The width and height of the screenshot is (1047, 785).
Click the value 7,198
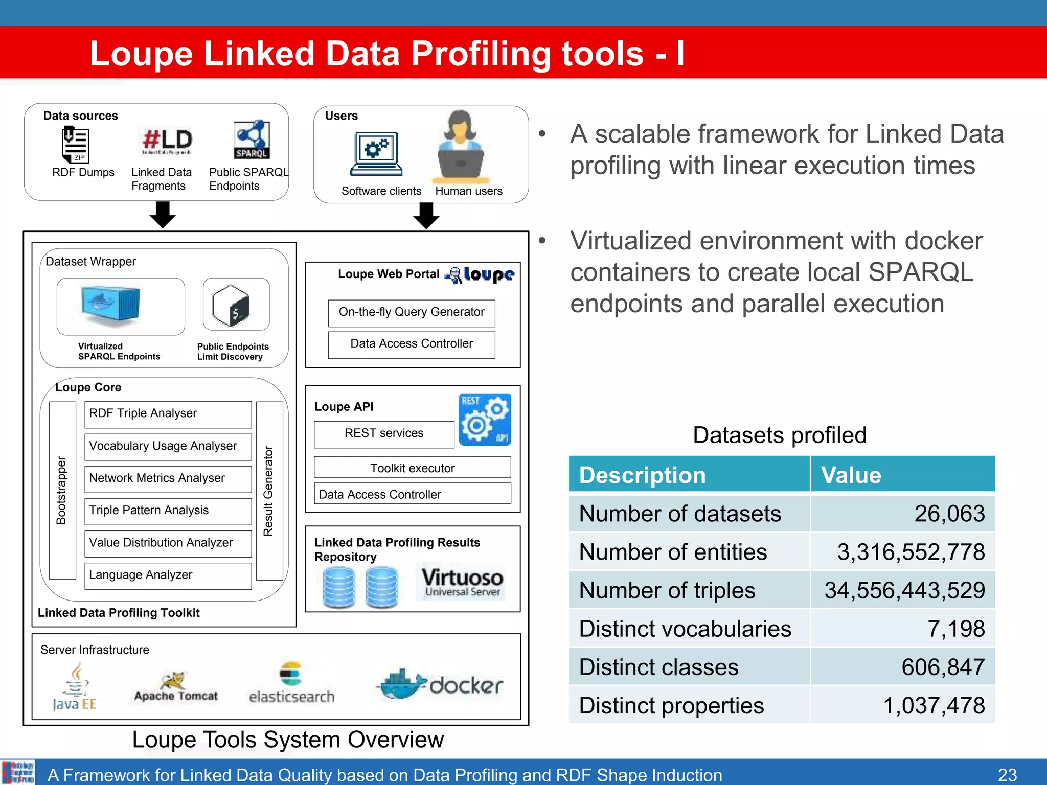pyautogui.click(x=956, y=629)
